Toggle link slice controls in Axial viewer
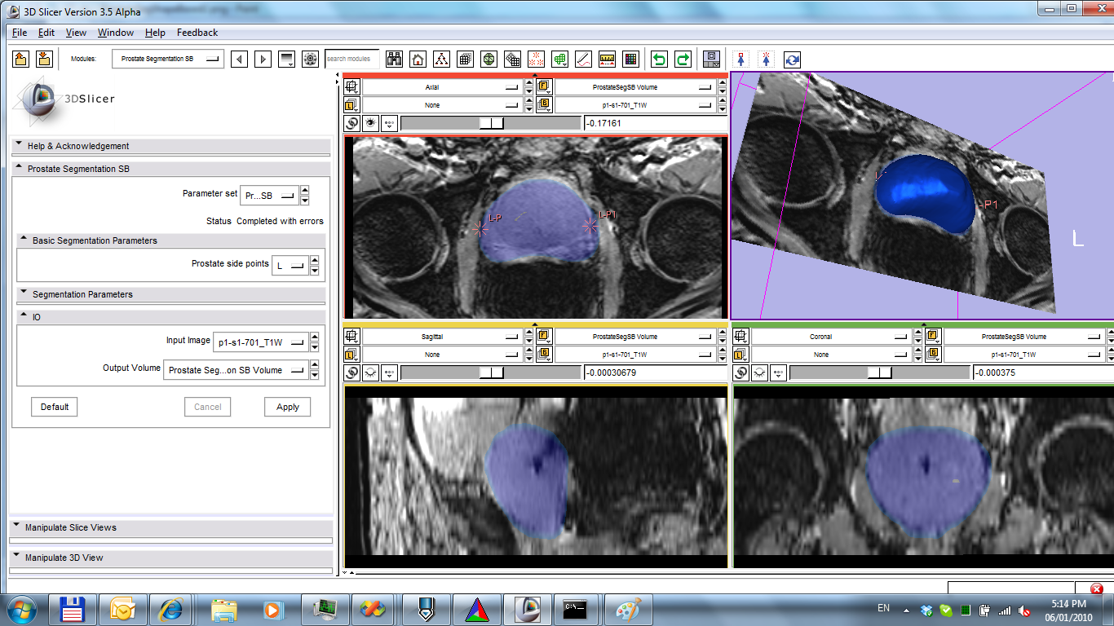The image size is (1114, 626). [352, 123]
